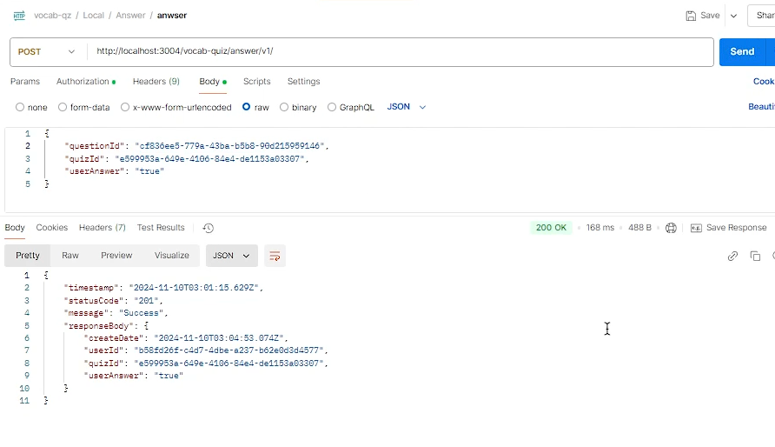Image resolution: width=775 pixels, height=447 pixels.
Task: Switch to the request Body tab
Action: pos(213,82)
